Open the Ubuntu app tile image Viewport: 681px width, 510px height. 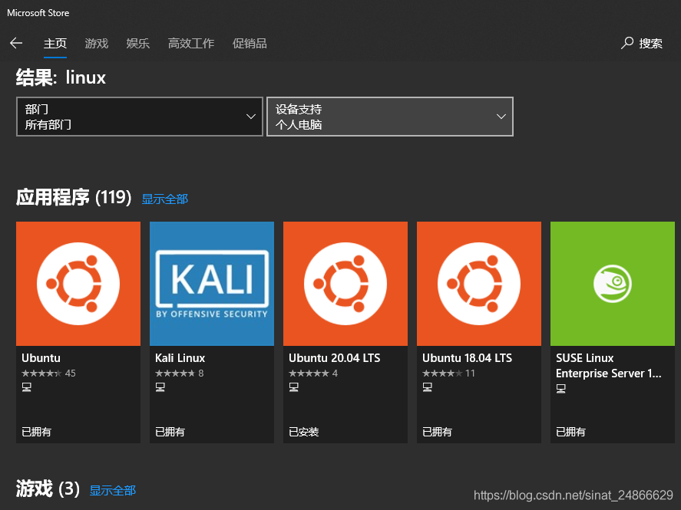click(78, 284)
